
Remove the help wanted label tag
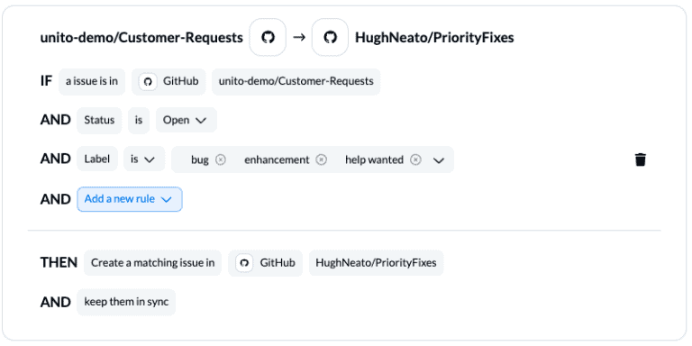(x=415, y=159)
